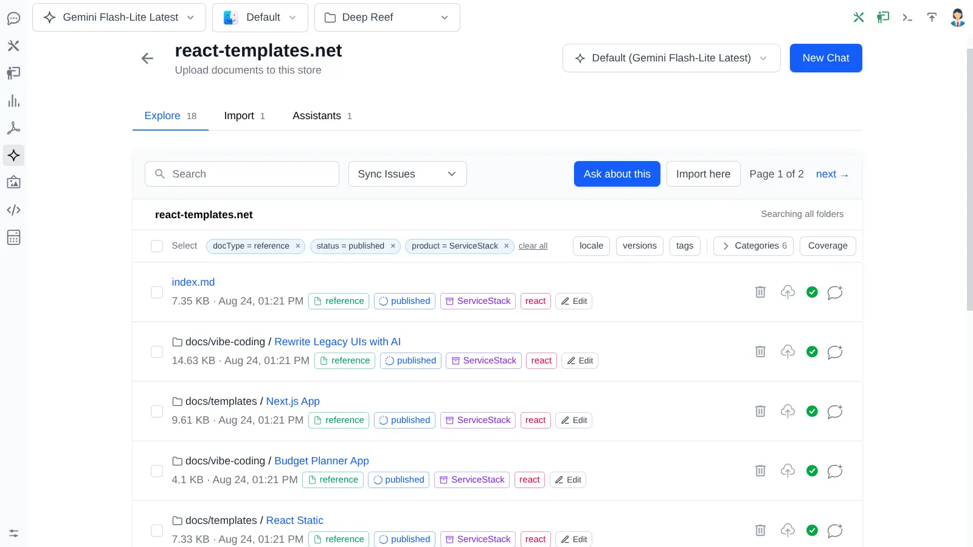Open the image gallery sidebar icon
The height and width of the screenshot is (547, 973).
click(x=13, y=182)
